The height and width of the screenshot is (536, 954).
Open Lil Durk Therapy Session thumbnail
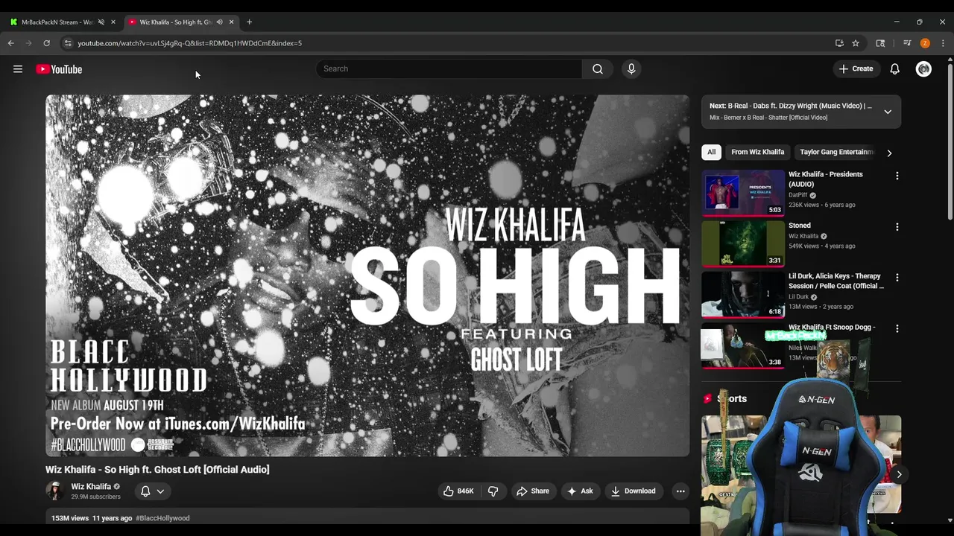743,294
